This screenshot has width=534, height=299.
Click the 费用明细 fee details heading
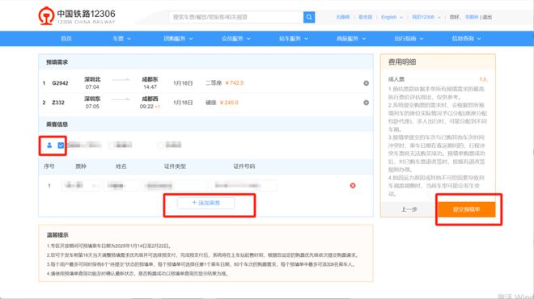coord(402,62)
